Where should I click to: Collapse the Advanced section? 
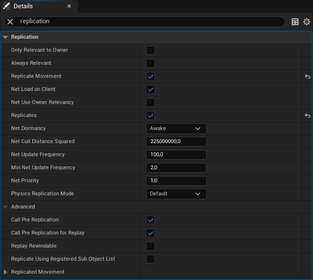(5, 207)
